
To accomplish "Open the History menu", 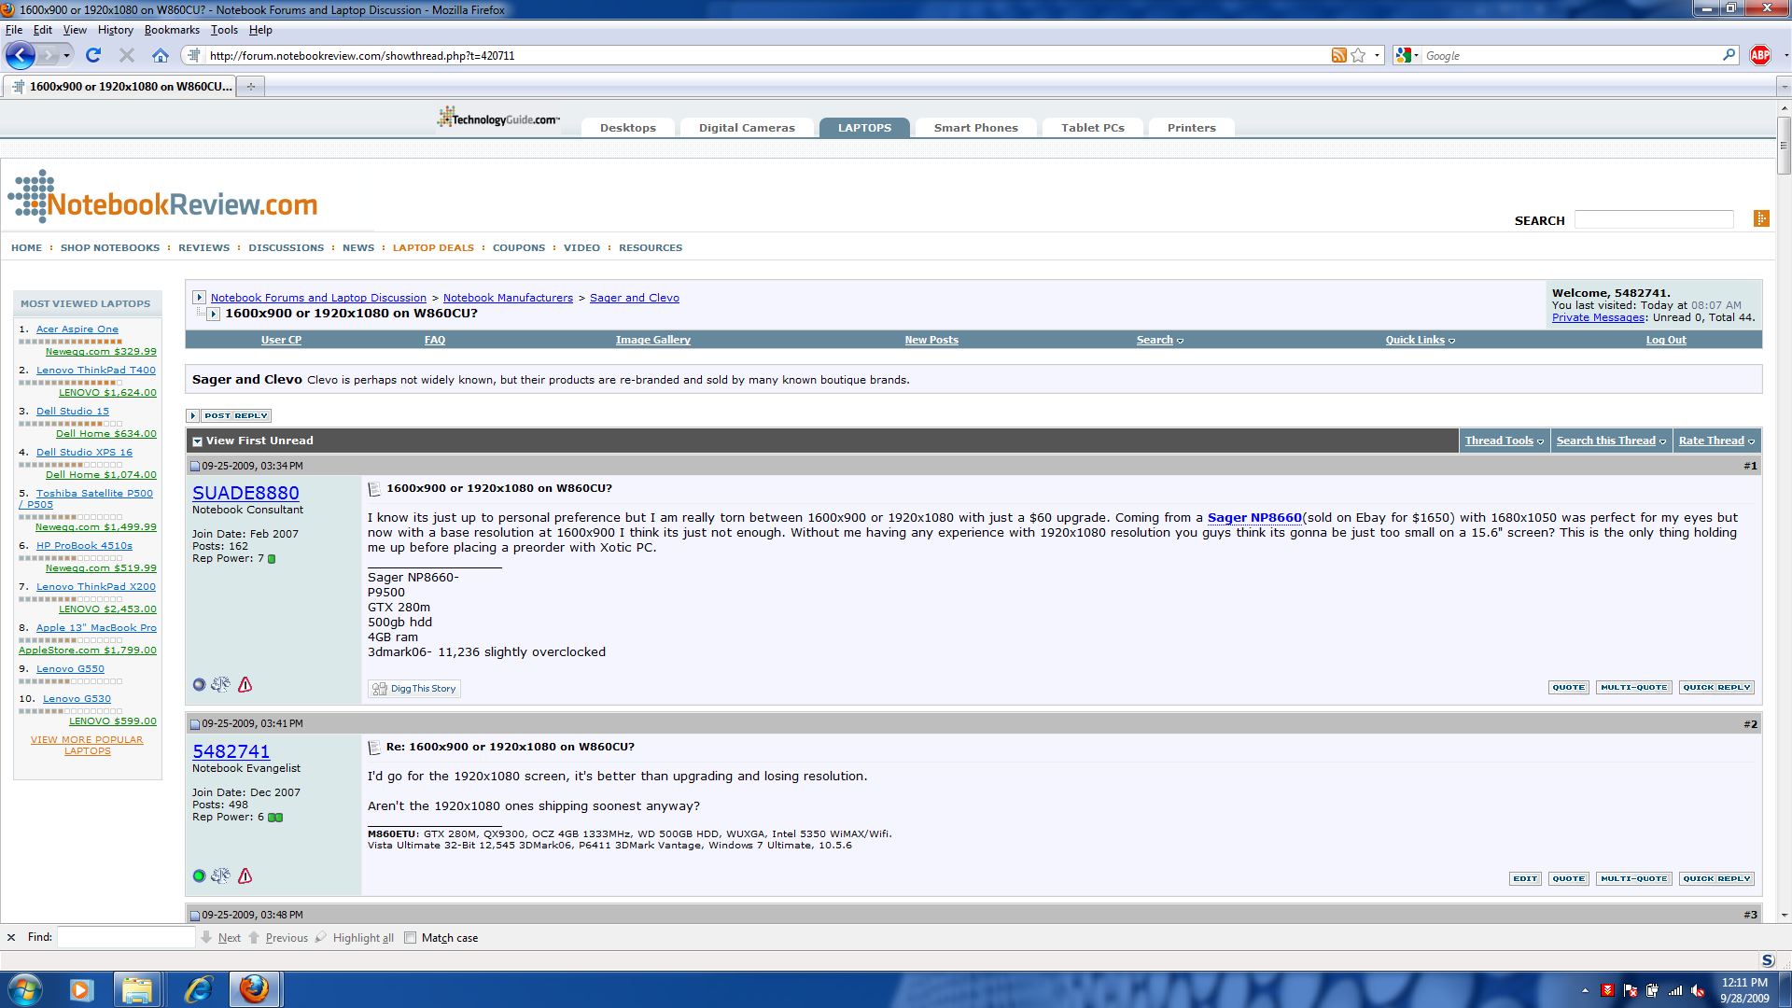I will 115,30.
